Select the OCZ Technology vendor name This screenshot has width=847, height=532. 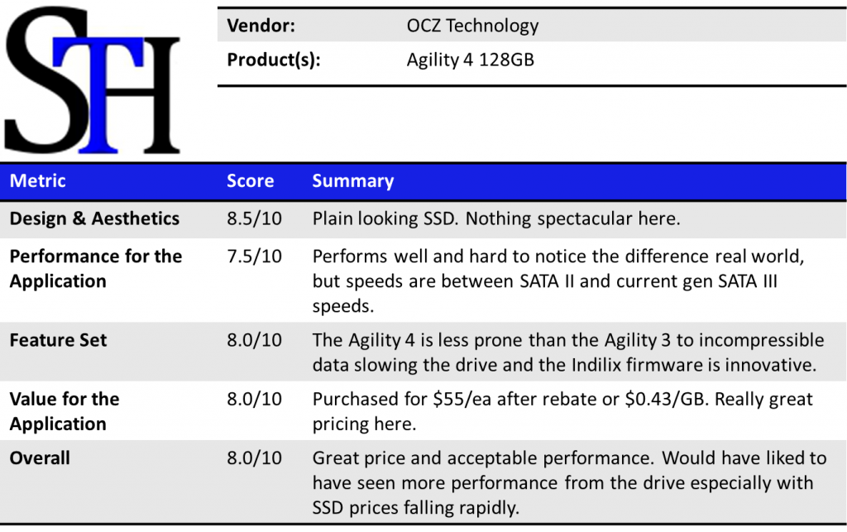pyautogui.click(x=472, y=26)
